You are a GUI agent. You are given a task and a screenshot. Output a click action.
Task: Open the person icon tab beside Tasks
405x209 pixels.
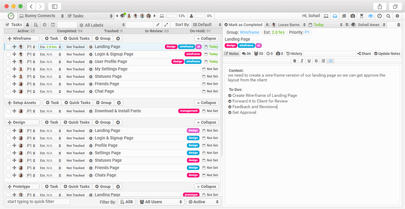point(28,25)
